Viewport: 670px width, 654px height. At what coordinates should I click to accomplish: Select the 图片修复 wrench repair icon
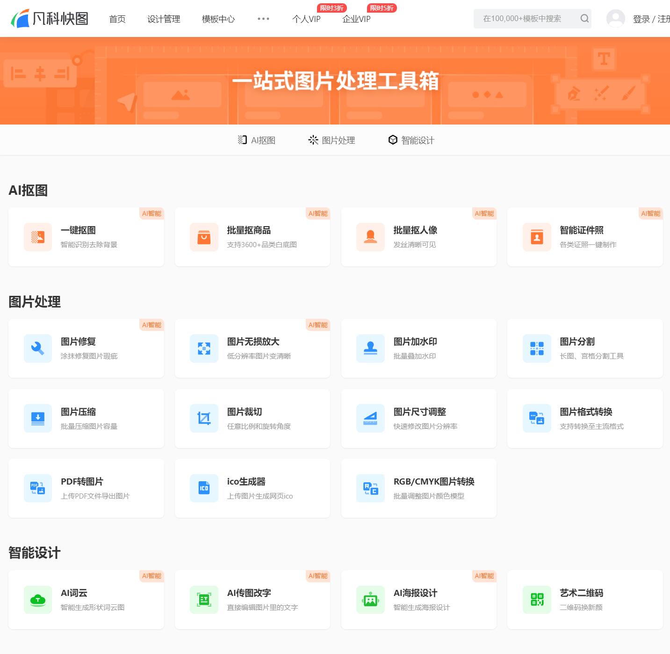(37, 348)
